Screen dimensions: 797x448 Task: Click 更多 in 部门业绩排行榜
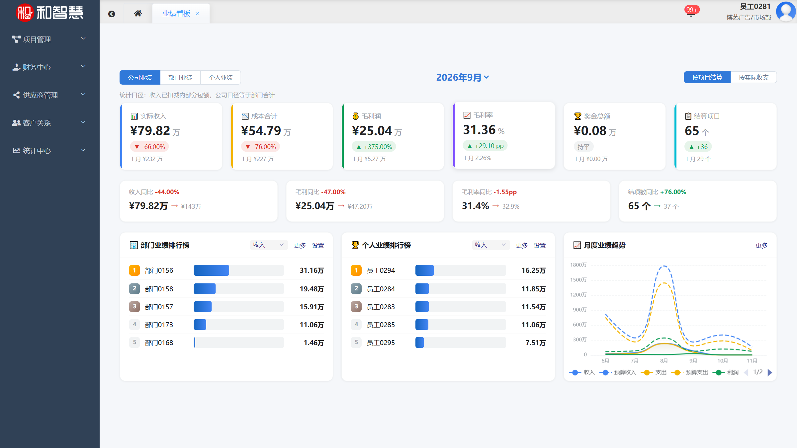pyautogui.click(x=300, y=246)
